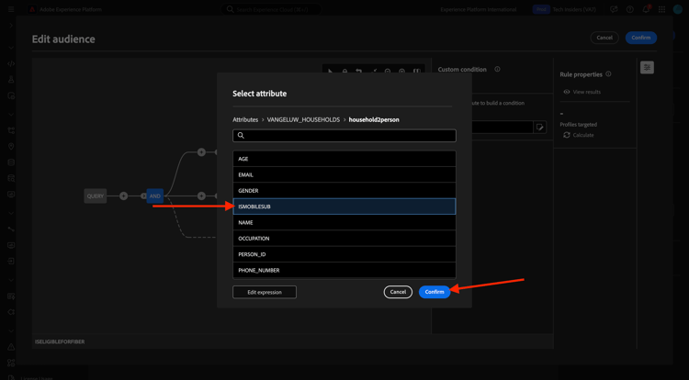Cancel the Edit audience page
The height and width of the screenshot is (380, 689).
pos(604,38)
